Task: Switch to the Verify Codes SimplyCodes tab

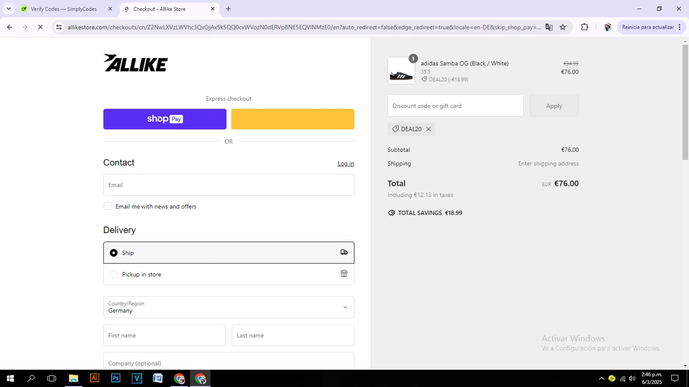Action: 63,9
